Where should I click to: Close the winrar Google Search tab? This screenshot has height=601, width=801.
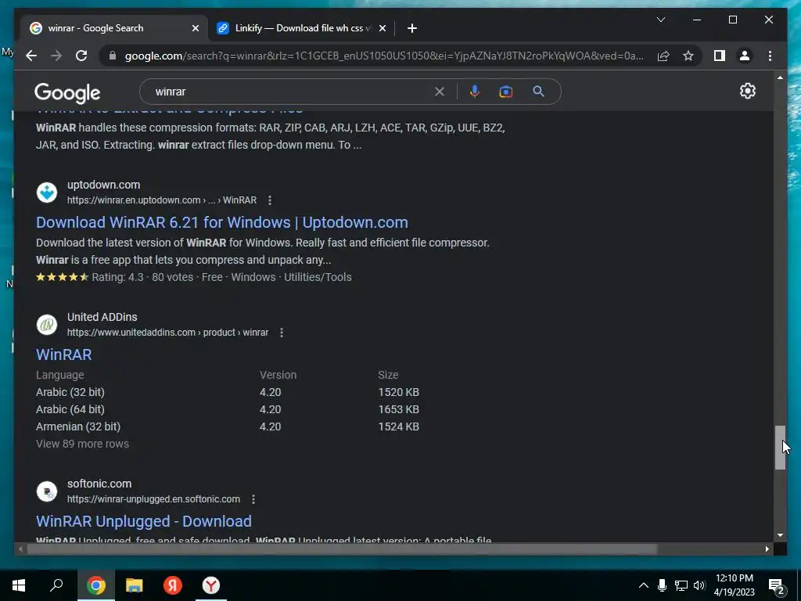[195, 28]
